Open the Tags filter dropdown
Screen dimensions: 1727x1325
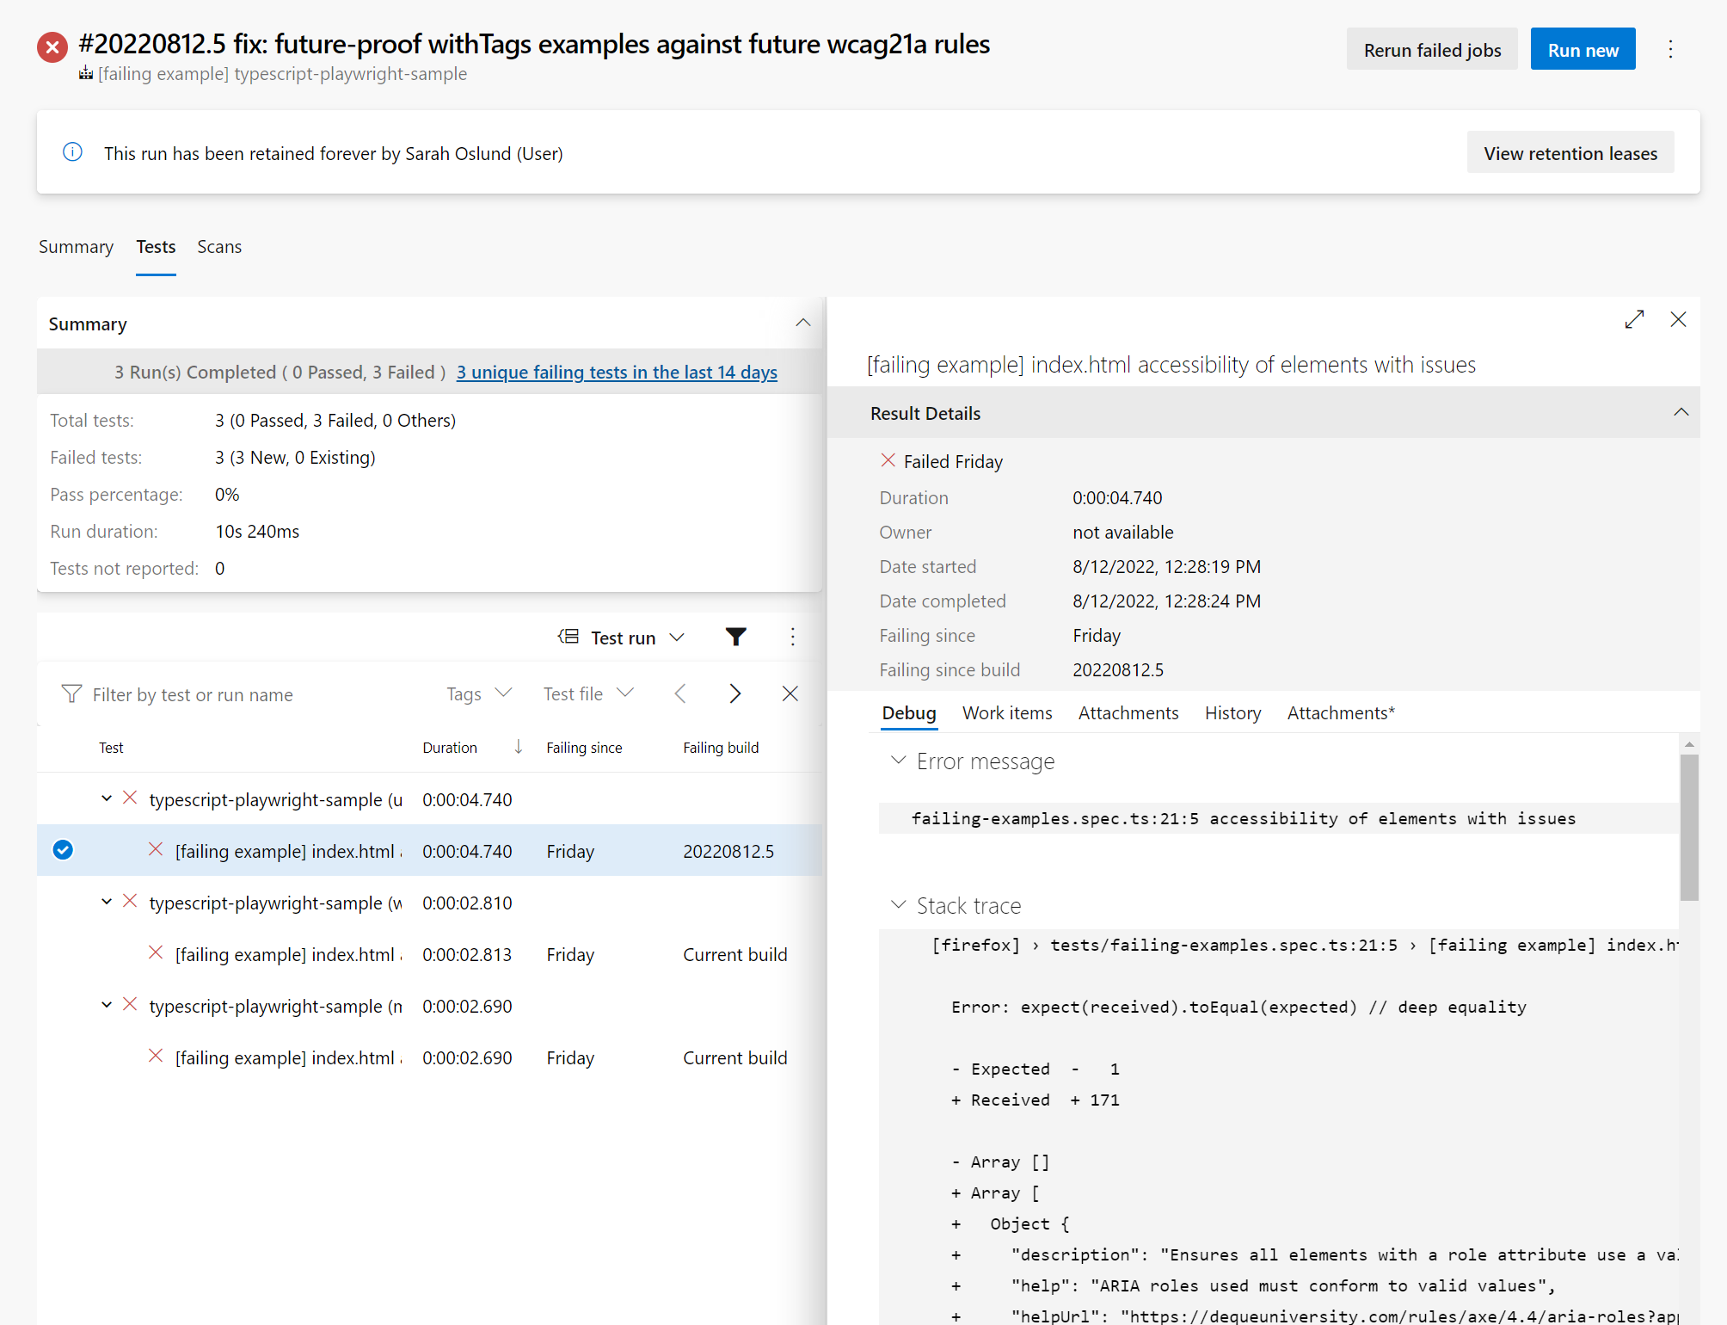(x=478, y=693)
